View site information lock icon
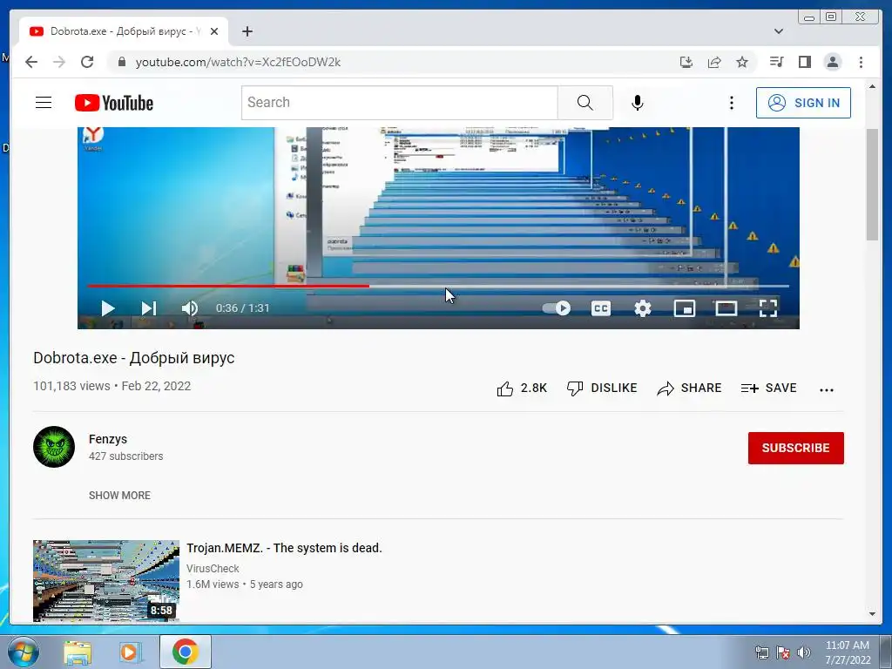892x669 pixels. tap(121, 62)
